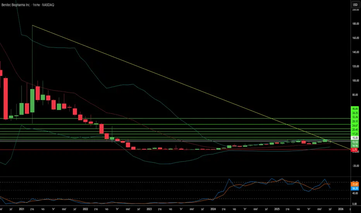Jump to 2024 on the time axis
Image resolution: width=361 pixels, height=213 pixels.
click(213, 209)
